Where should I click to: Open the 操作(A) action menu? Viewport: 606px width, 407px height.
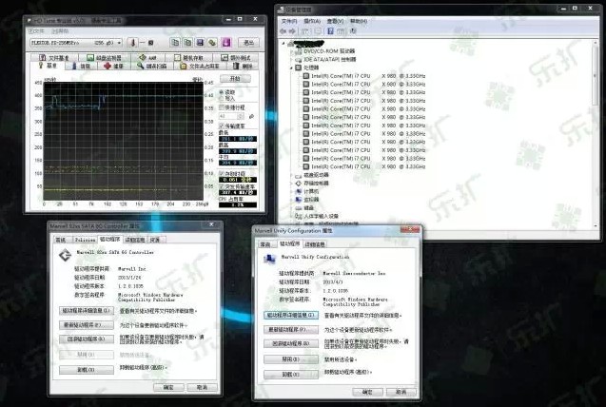pyautogui.click(x=312, y=21)
